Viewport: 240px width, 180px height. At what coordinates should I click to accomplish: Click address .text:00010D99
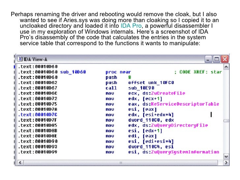pyautogui.click(x=38, y=152)
